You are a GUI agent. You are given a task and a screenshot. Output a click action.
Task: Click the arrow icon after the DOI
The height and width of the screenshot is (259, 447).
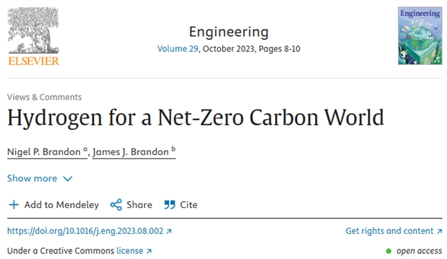pyautogui.click(x=169, y=231)
